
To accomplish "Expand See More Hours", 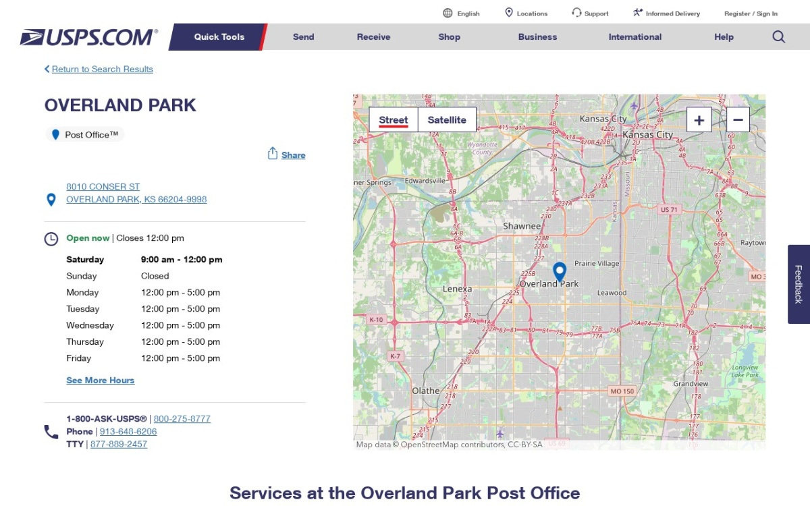I will pyautogui.click(x=101, y=381).
